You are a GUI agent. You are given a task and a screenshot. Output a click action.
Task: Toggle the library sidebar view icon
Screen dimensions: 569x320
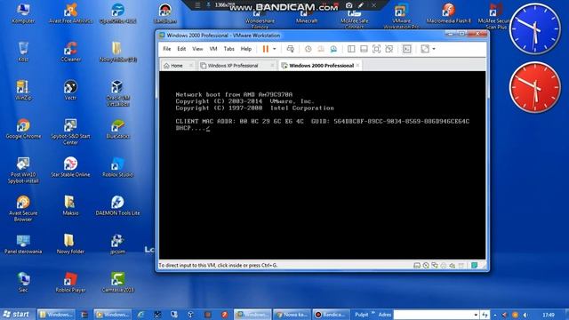point(351,49)
